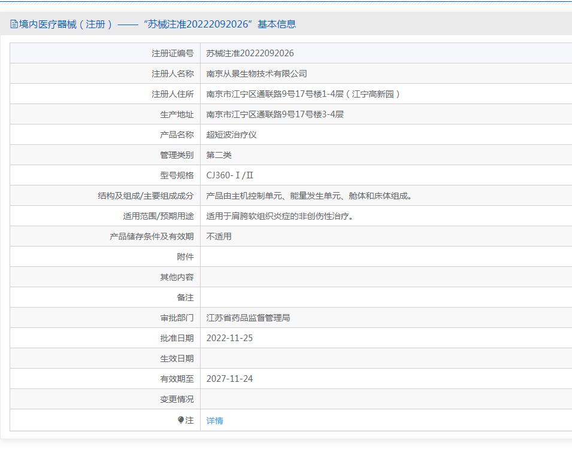This screenshot has width=572, height=456.
Task: Click the model spec CJ360-Ⅰ/Ⅱ
Action: coord(230,175)
